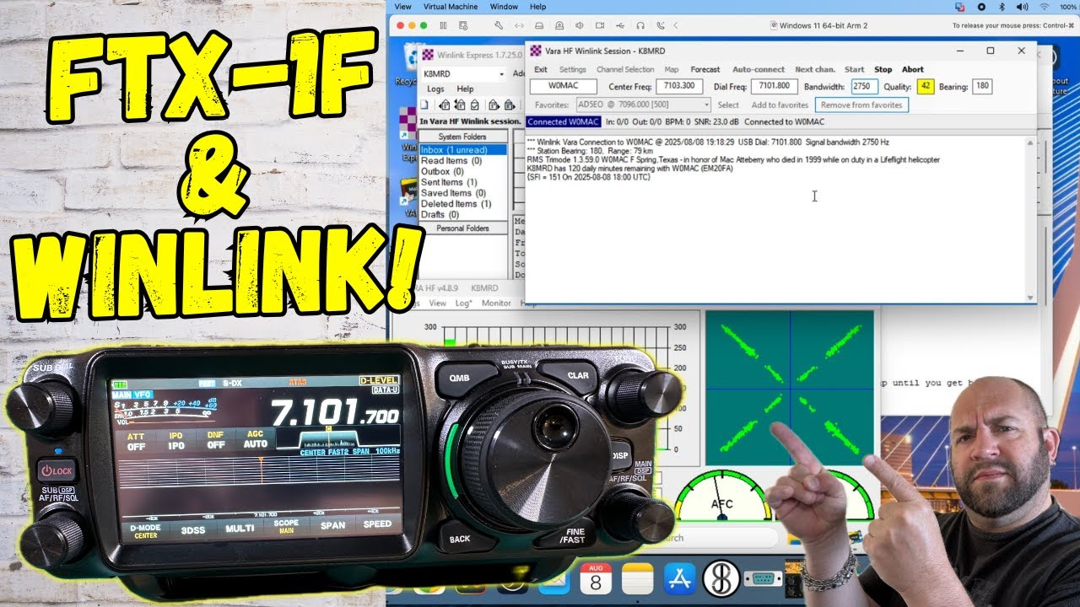Click the System Folders header button
This screenshot has width=1080, height=607.
(x=463, y=137)
